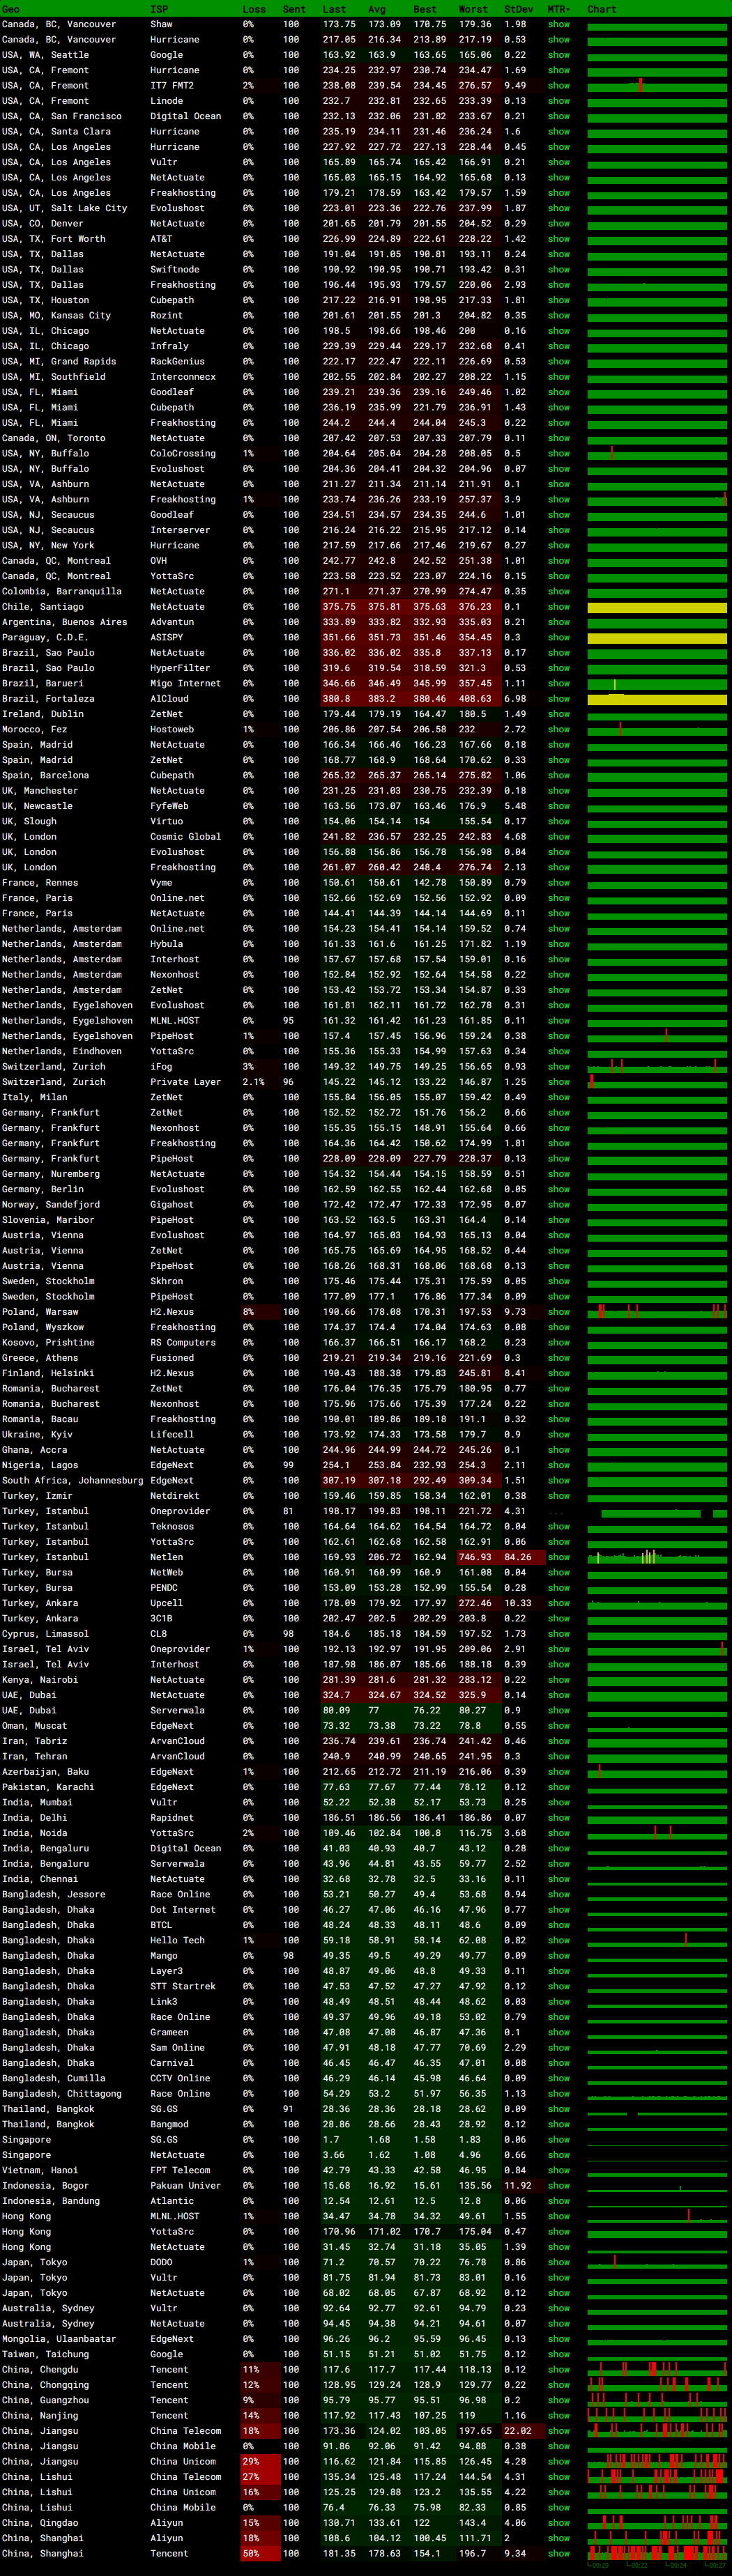Click the "272.46" worst value cell
Screen dimensions: 732x2576
click(478, 1603)
